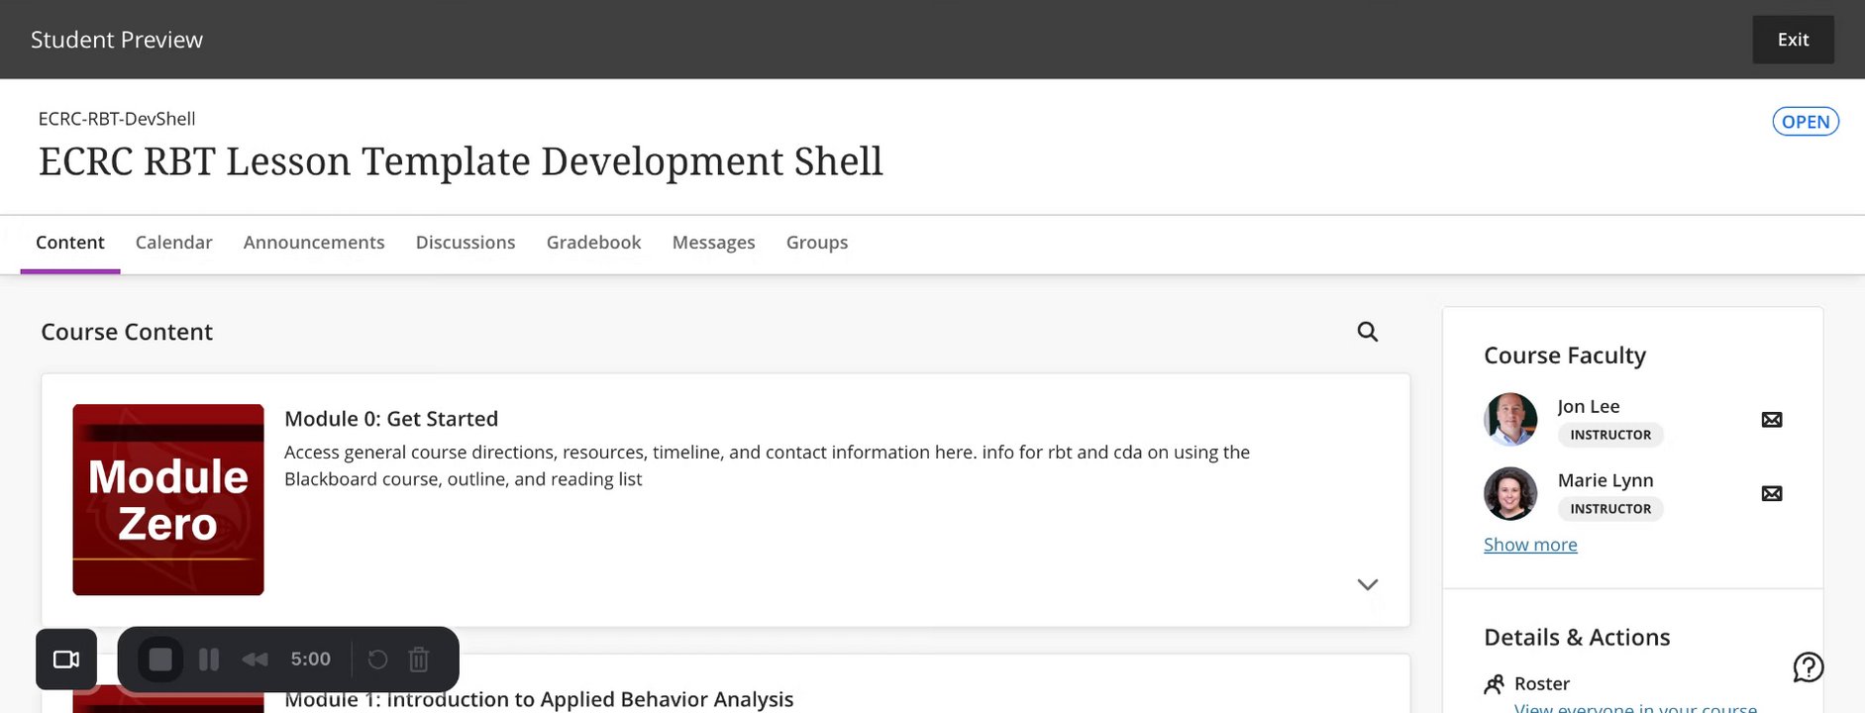Rewind the recording
This screenshot has height=713, width=1865.
[255, 660]
